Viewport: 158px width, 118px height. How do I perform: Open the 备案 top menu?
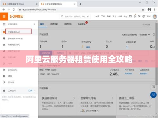tap(109, 16)
